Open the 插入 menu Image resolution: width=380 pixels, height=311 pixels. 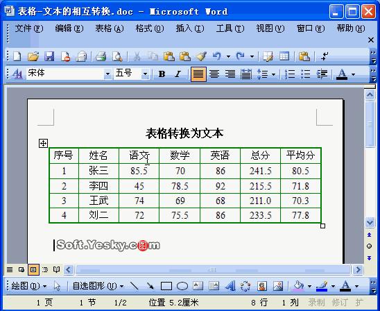point(190,28)
